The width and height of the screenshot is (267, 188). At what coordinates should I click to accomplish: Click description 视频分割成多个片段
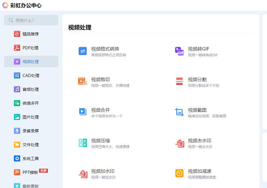coord(204,86)
